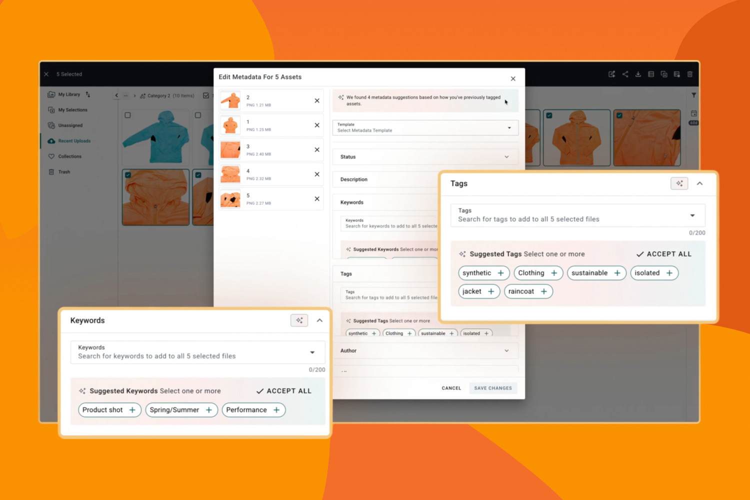The width and height of the screenshot is (750, 500).
Task: Select the blue jacket thumbnail checkbox
Action: (x=128, y=115)
